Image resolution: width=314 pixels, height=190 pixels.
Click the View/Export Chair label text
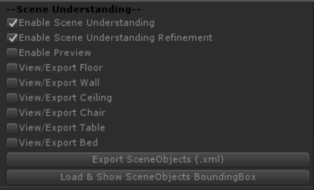pyautogui.click(x=62, y=113)
